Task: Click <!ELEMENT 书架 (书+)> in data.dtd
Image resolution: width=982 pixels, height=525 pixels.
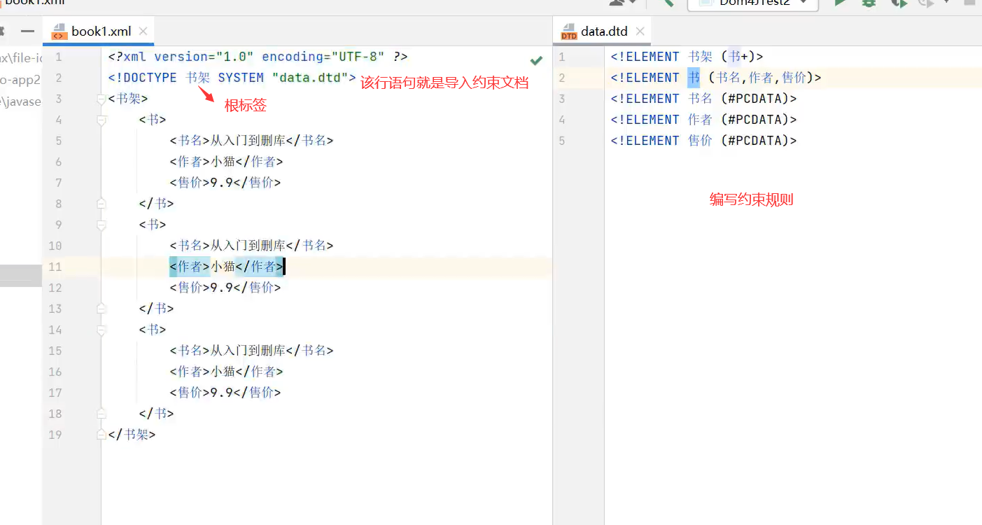Action: pyautogui.click(x=687, y=57)
